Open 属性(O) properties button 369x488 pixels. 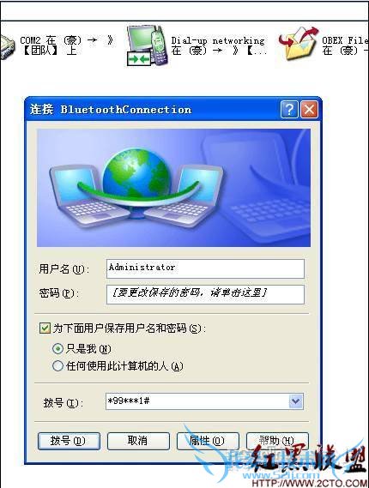tap(208, 441)
